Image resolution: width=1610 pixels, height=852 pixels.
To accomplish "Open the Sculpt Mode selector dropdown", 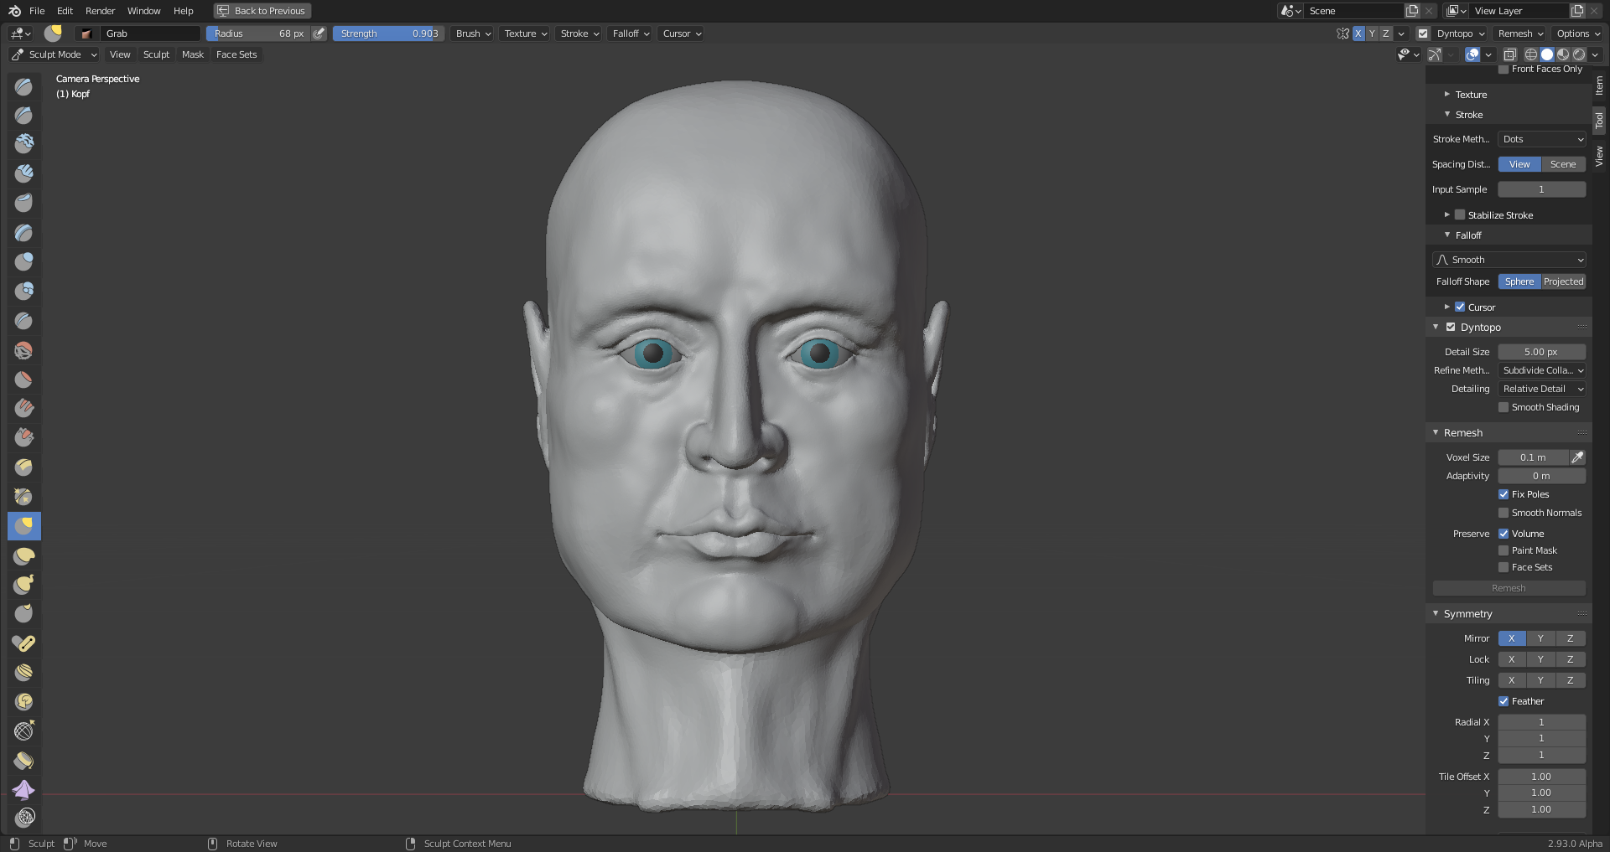I will click(55, 54).
